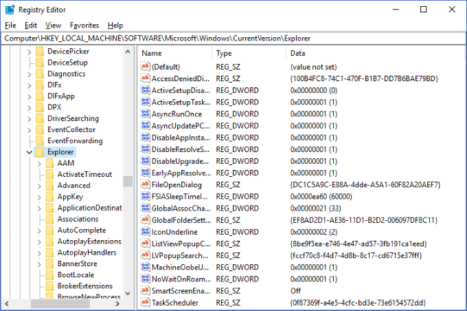Image resolution: width=467 pixels, height=311 pixels.
Task: Sort values by the Name column header
Action: pos(175,54)
